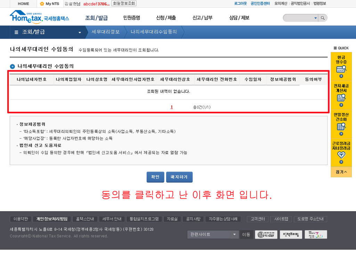
Task: Open the 공인인증센터 link
Action: (x=260, y=3)
